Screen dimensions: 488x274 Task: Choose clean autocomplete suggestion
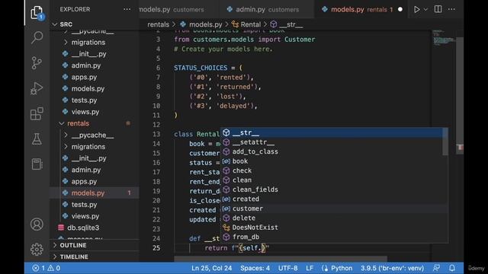click(x=332, y=180)
